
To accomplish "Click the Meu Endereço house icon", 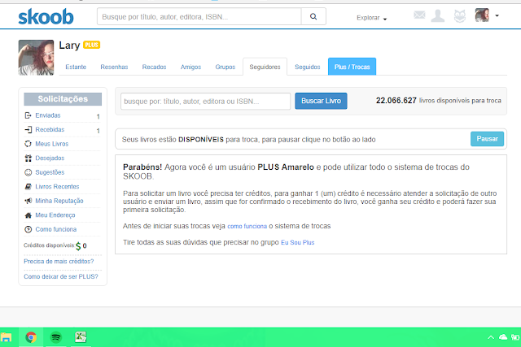I will click(x=28, y=215).
